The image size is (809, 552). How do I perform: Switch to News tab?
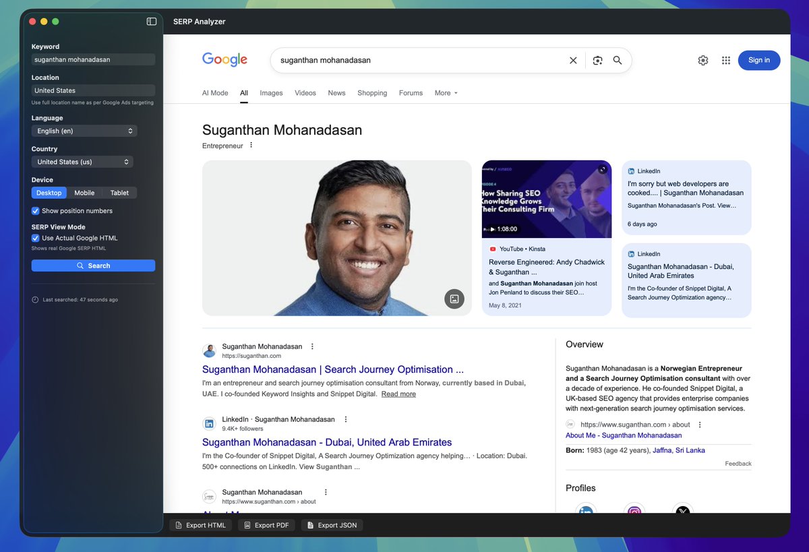[336, 93]
